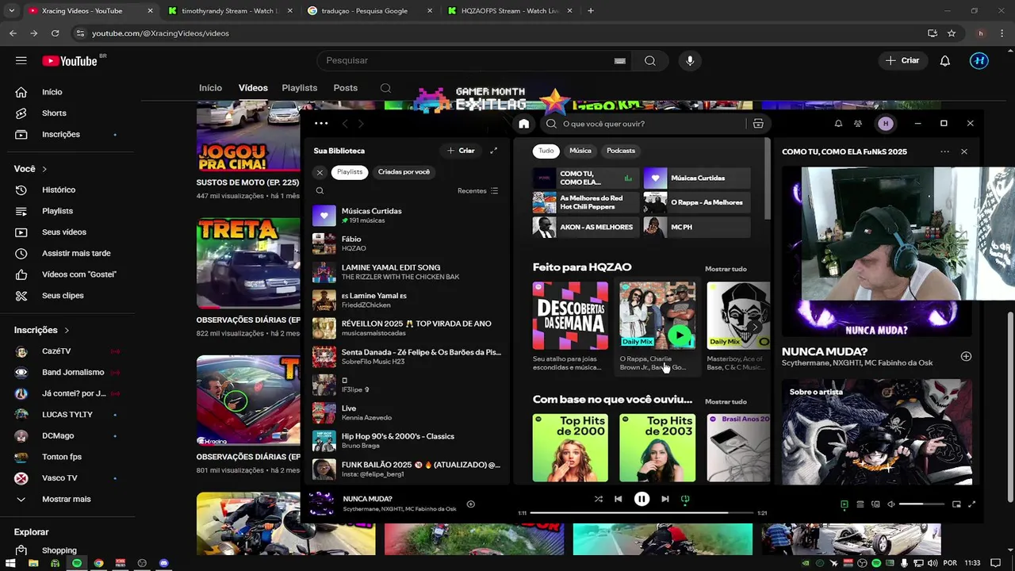Open connect-to-device icon in player bar
The height and width of the screenshot is (571, 1015).
[875, 504]
